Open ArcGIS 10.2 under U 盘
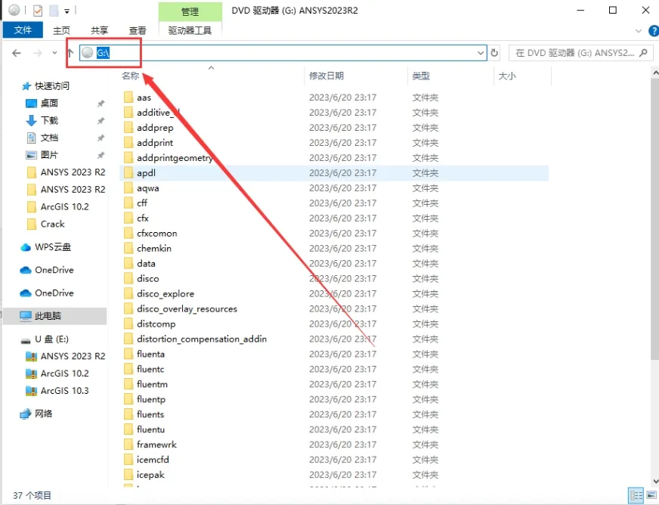The height and width of the screenshot is (505, 659). (x=57, y=373)
